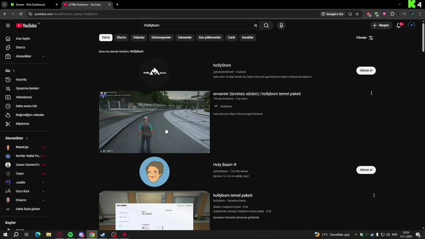
Task: Open Filtreler filter options
Action: pyautogui.click(x=365, y=38)
